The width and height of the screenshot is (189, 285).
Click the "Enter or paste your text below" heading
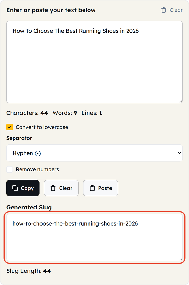pyautogui.click(x=51, y=10)
